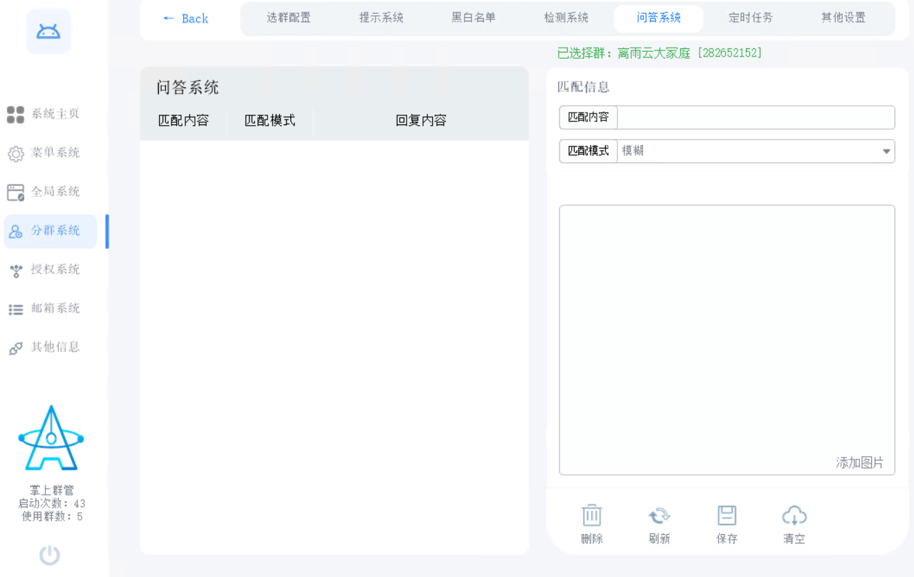Click the 邮箱系统 sidebar label
The height and width of the screenshot is (577, 914).
point(55,308)
